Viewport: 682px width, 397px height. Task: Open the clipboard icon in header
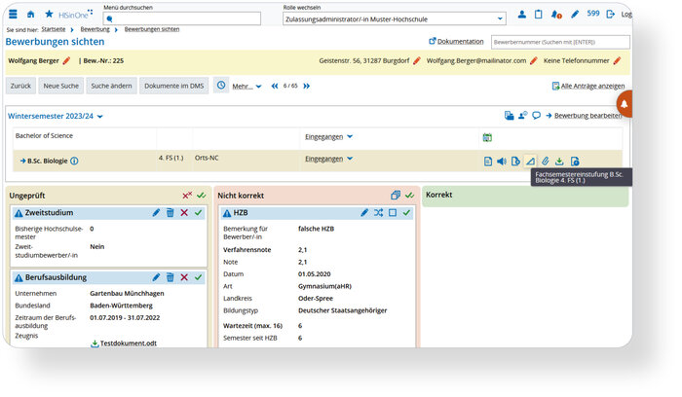pyautogui.click(x=539, y=15)
